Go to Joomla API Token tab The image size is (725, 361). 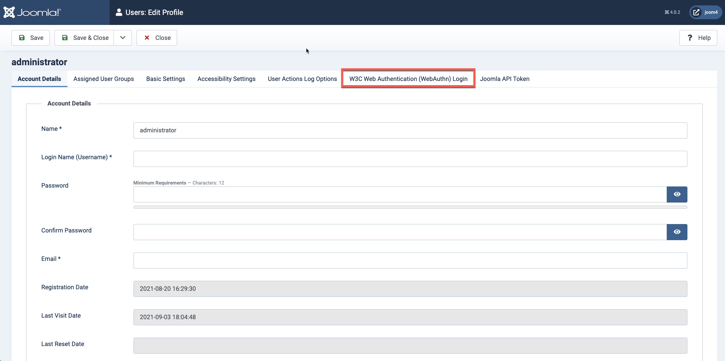(x=505, y=79)
